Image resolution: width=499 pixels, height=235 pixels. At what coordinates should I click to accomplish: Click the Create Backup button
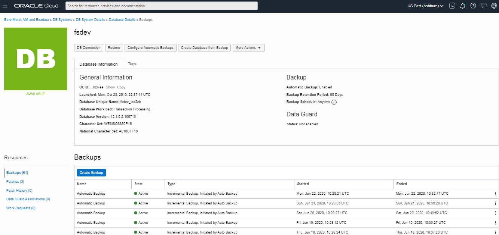point(91,172)
